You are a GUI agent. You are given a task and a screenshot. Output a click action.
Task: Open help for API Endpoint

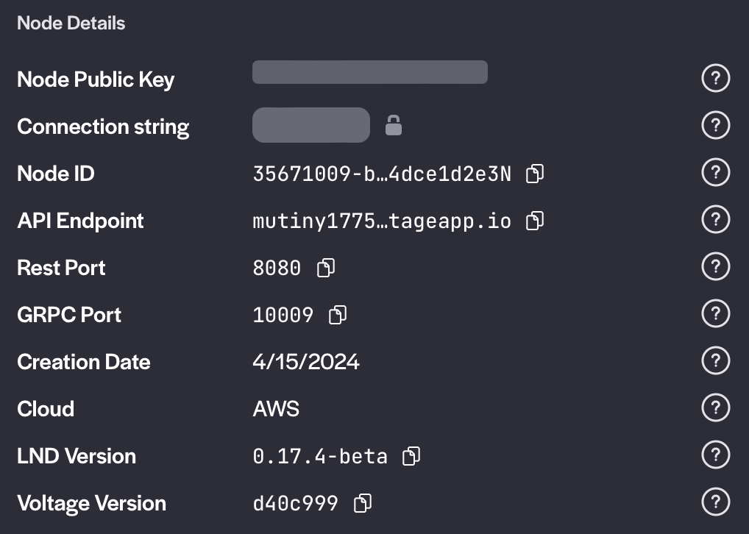(715, 219)
